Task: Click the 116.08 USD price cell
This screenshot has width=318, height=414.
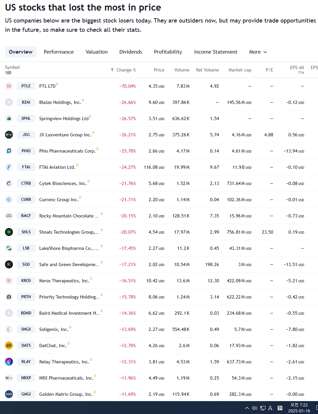Action: tap(154, 167)
